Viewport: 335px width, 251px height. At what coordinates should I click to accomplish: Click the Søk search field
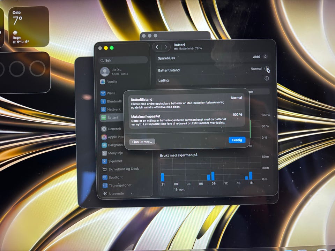pos(124,60)
